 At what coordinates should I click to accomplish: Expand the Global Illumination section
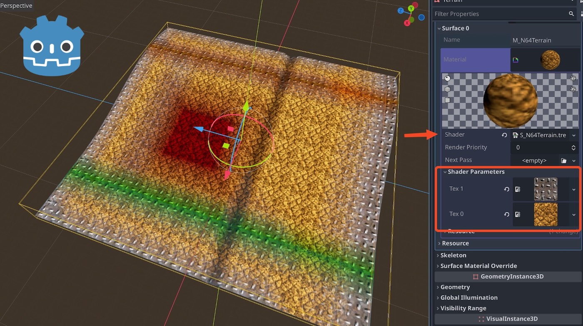468,298
